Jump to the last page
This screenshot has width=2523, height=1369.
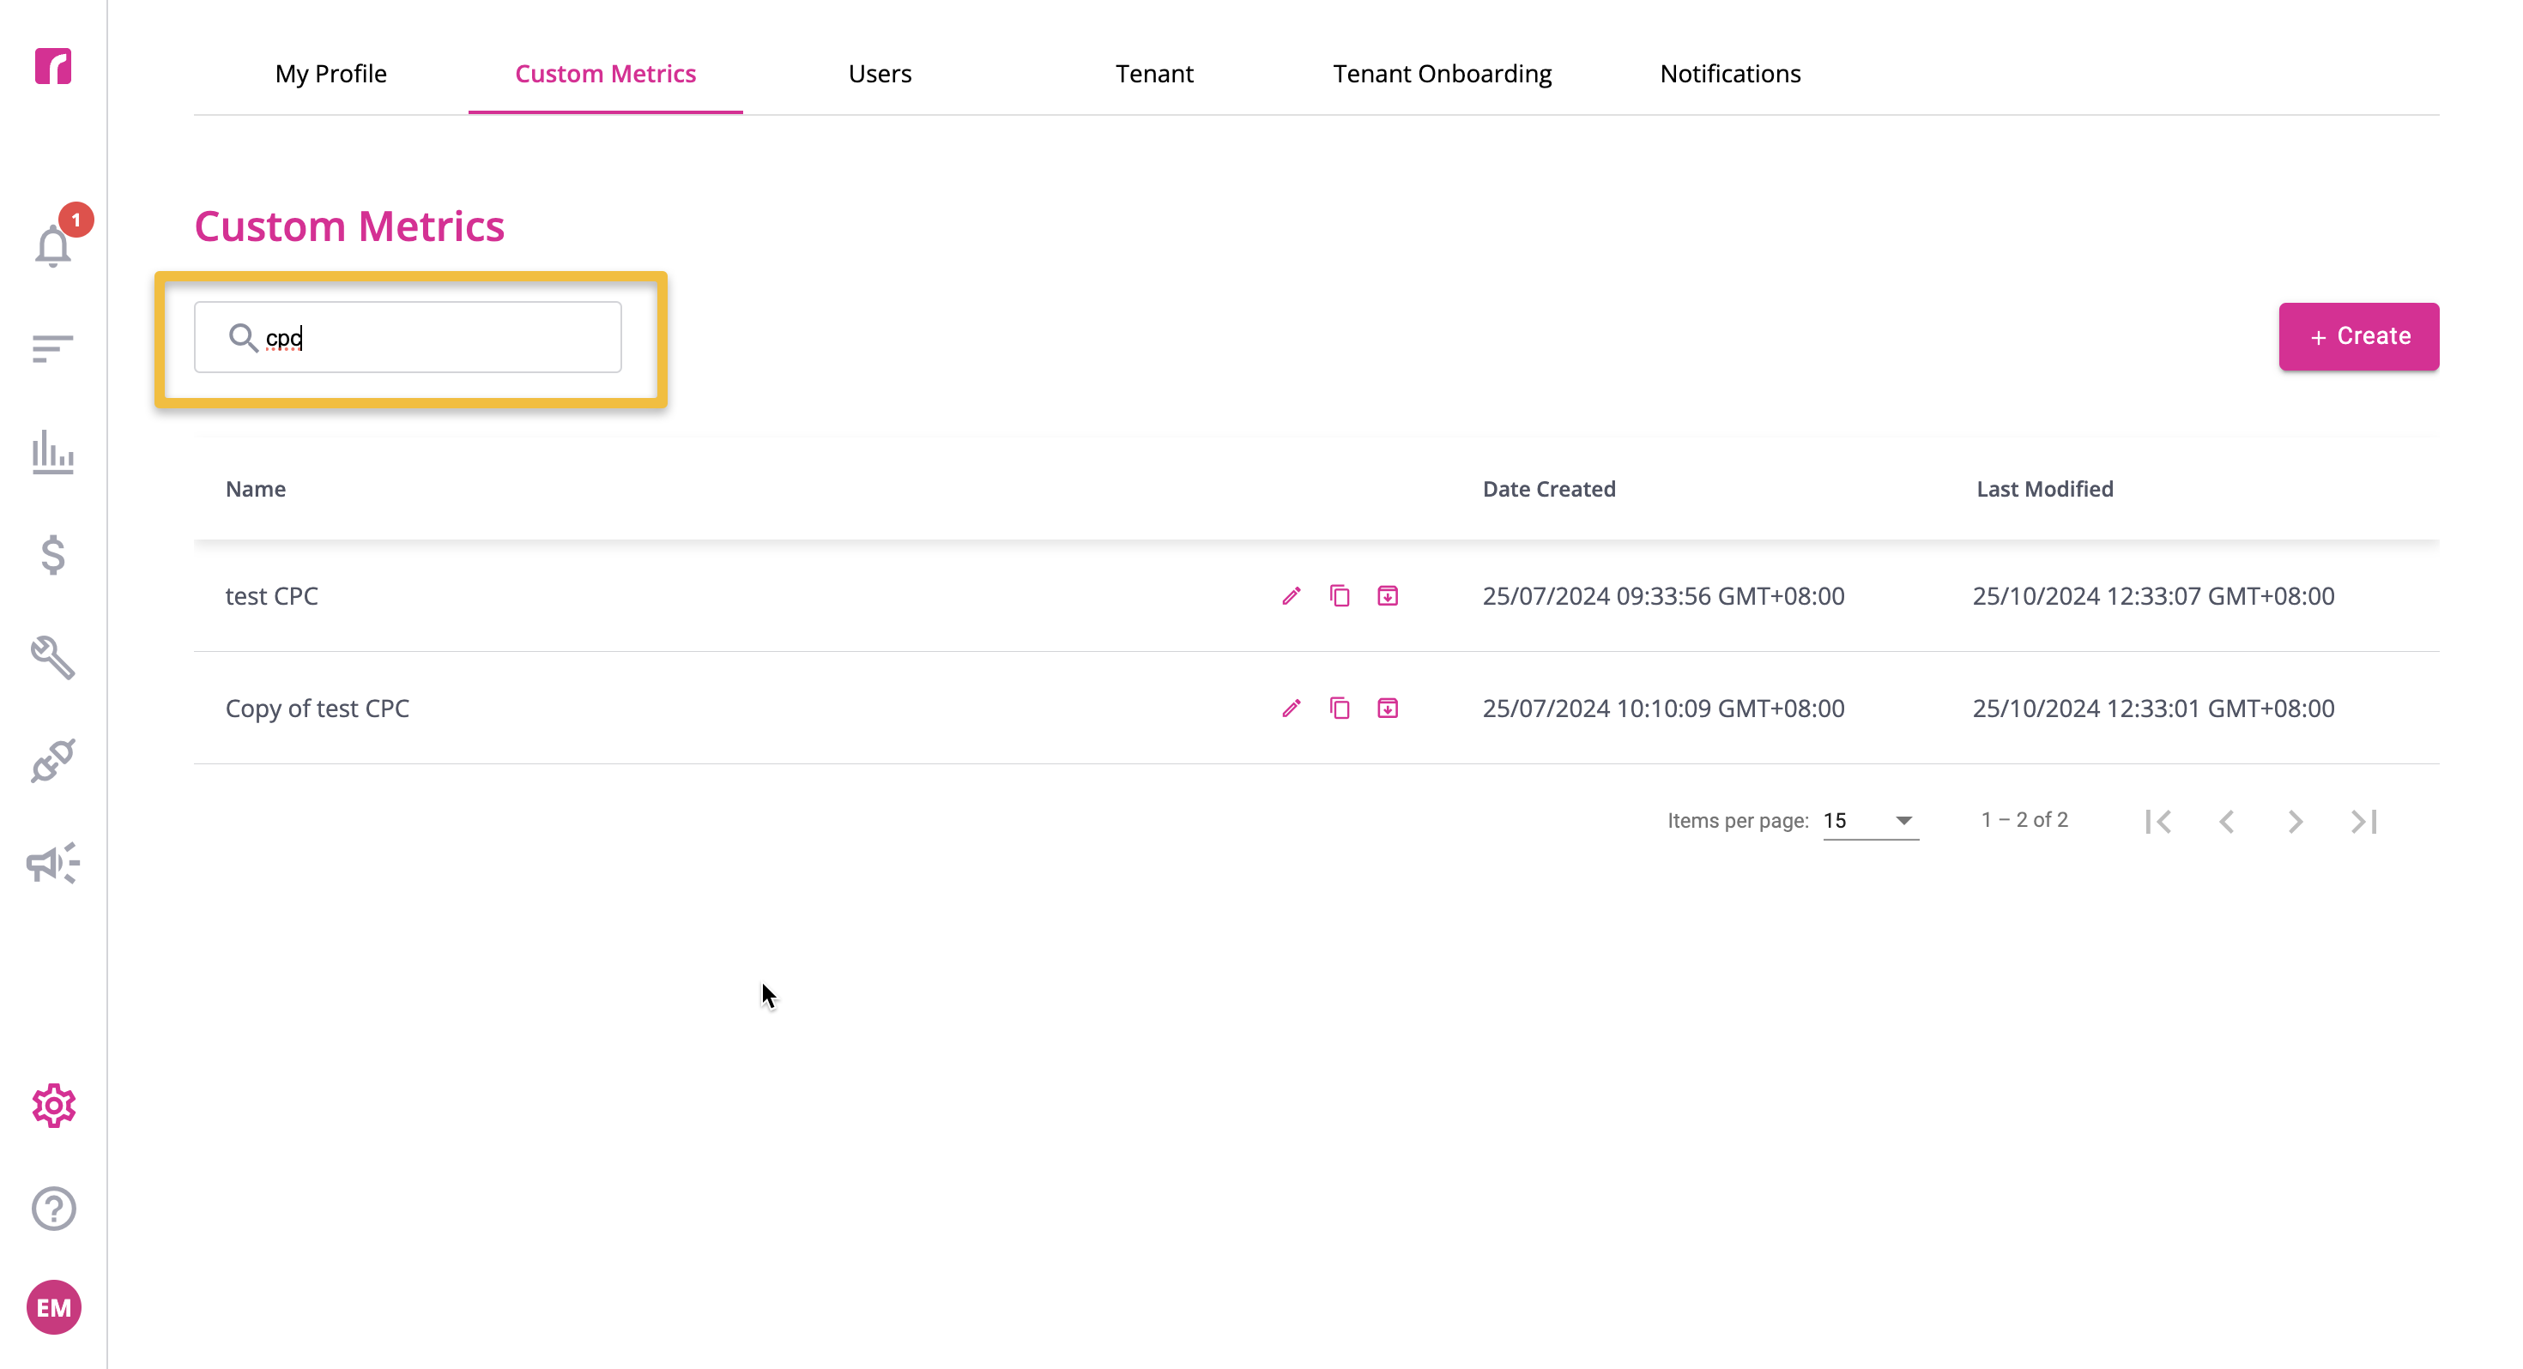point(2364,822)
